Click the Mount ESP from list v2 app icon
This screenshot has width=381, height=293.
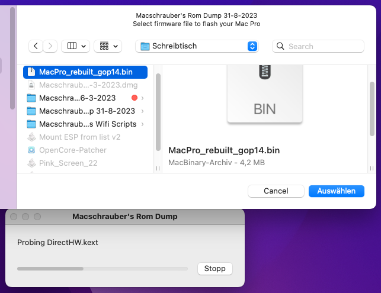(31, 137)
